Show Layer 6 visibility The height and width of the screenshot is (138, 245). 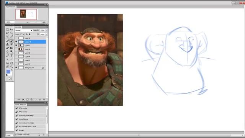(16, 49)
